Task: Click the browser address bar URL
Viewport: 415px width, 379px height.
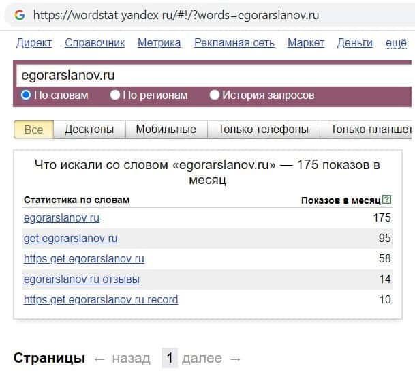Action: pyautogui.click(x=176, y=15)
